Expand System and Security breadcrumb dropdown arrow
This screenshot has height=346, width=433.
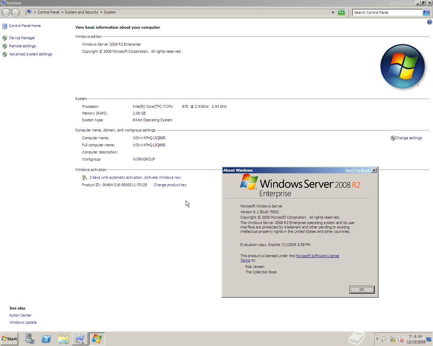101,12
